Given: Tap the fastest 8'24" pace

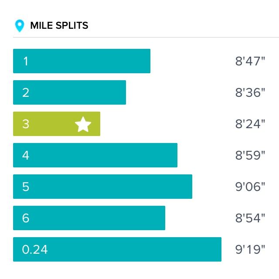Looking at the screenshot, I should pyautogui.click(x=250, y=124).
